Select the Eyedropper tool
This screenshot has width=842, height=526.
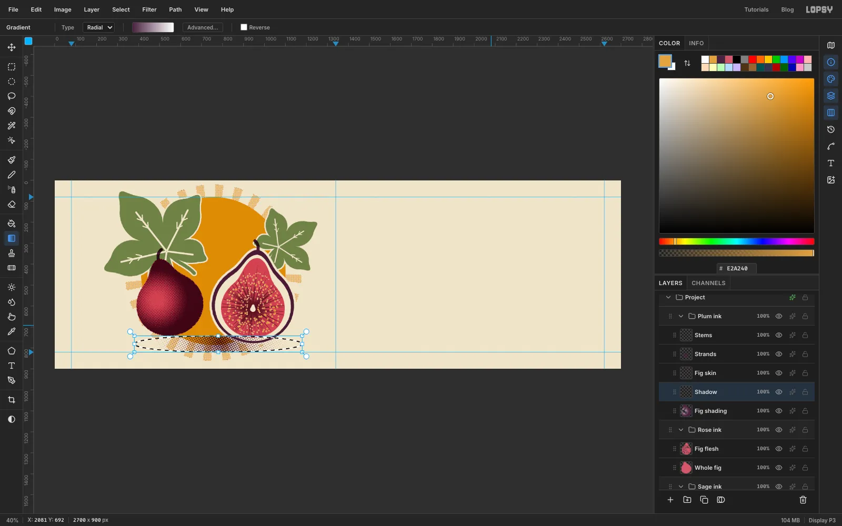tap(12, 331)
